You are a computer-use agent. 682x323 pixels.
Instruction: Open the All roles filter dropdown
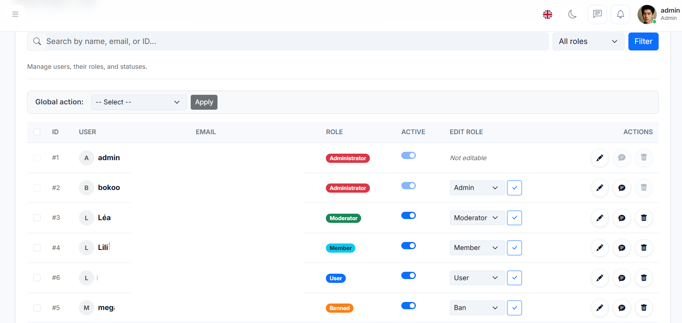(x=588, y=41)
